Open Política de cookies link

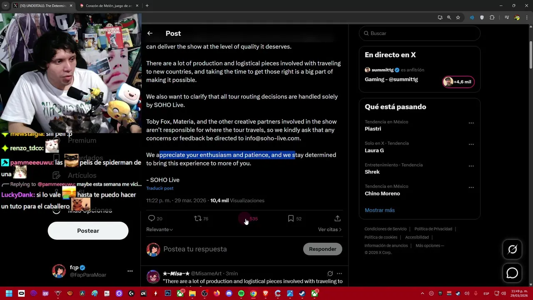tap(381, 237)
